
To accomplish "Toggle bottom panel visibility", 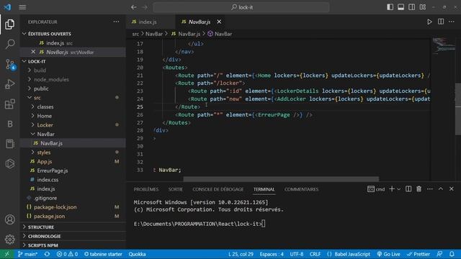I will (400, 7).
